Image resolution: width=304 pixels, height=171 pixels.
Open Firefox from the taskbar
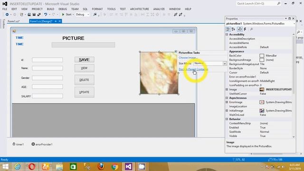pyautogui.click(x=101, y=167)
